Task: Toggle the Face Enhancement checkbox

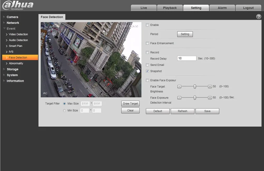Action: point(148,43)
